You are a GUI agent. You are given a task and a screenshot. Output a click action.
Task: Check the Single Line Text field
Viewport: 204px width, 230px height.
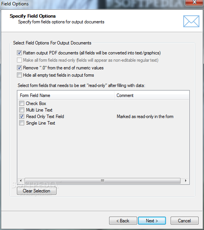(22, 123)
